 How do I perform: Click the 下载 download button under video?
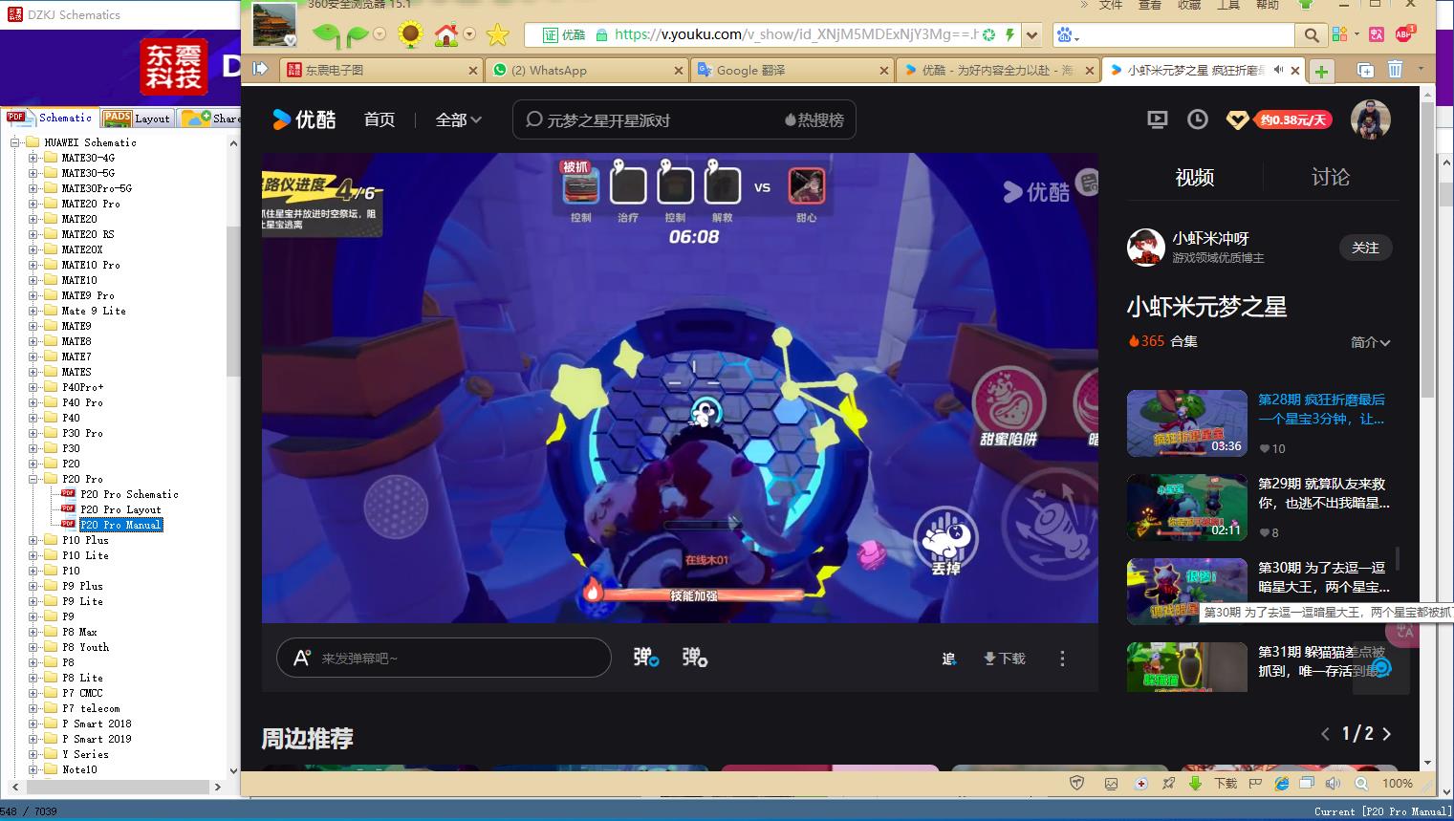[x=1005, y=659]
